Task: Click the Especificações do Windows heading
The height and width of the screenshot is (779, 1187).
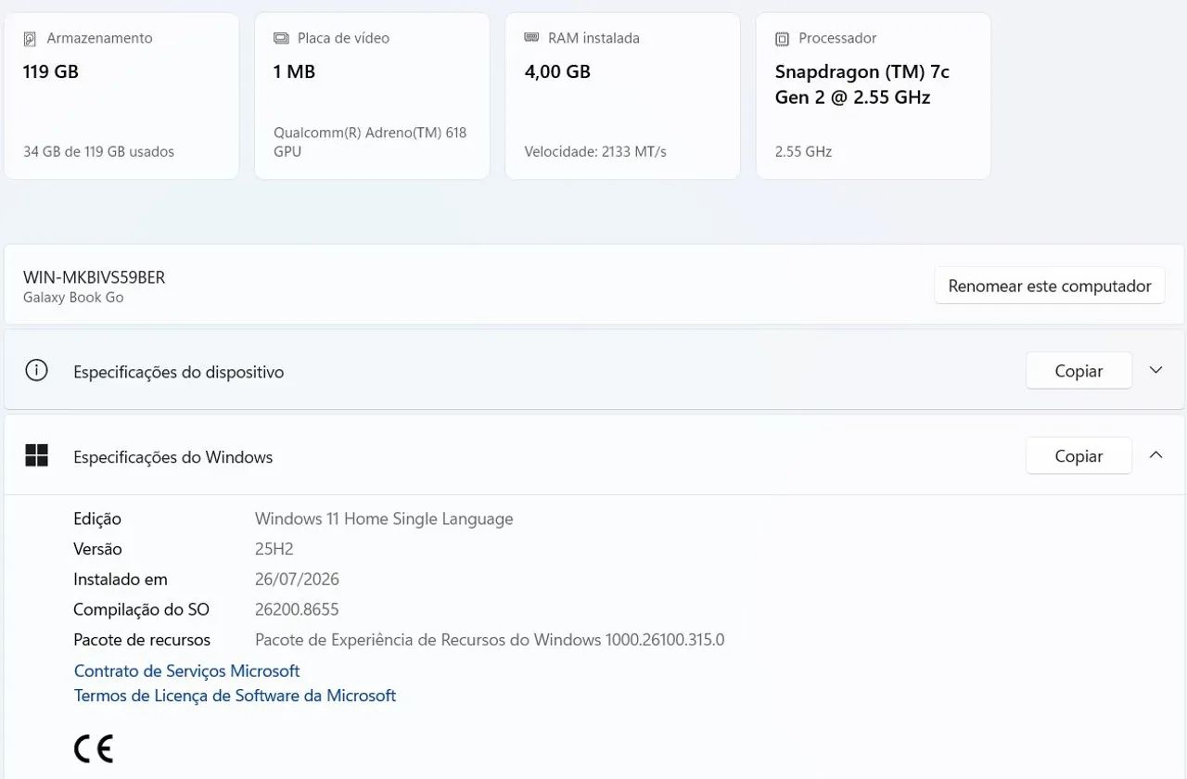Action: coord(172,457)
